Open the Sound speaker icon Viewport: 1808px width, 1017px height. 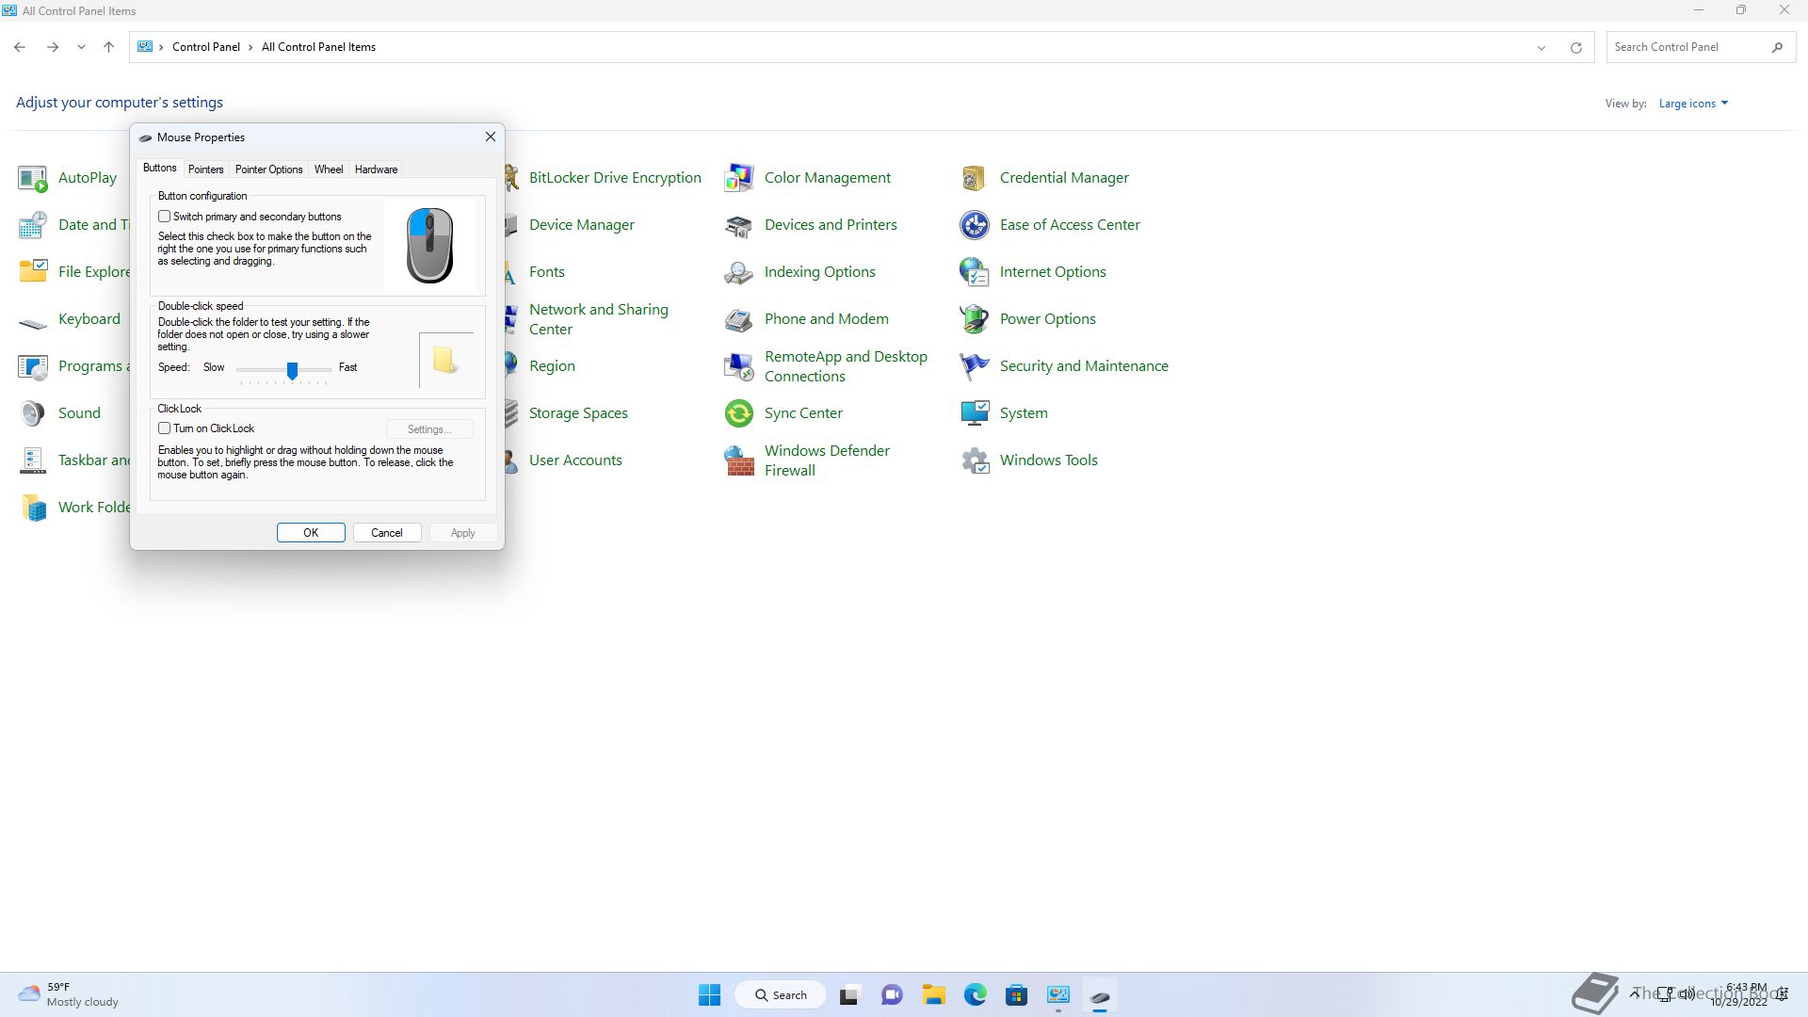(x=33, y=413)
